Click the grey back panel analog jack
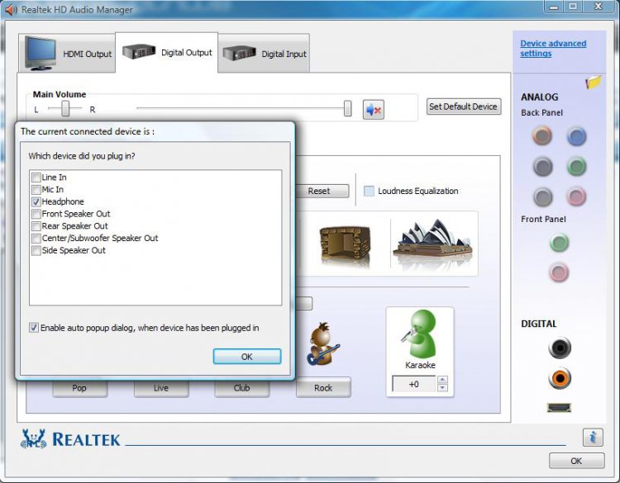 click(x=543, y=197)
